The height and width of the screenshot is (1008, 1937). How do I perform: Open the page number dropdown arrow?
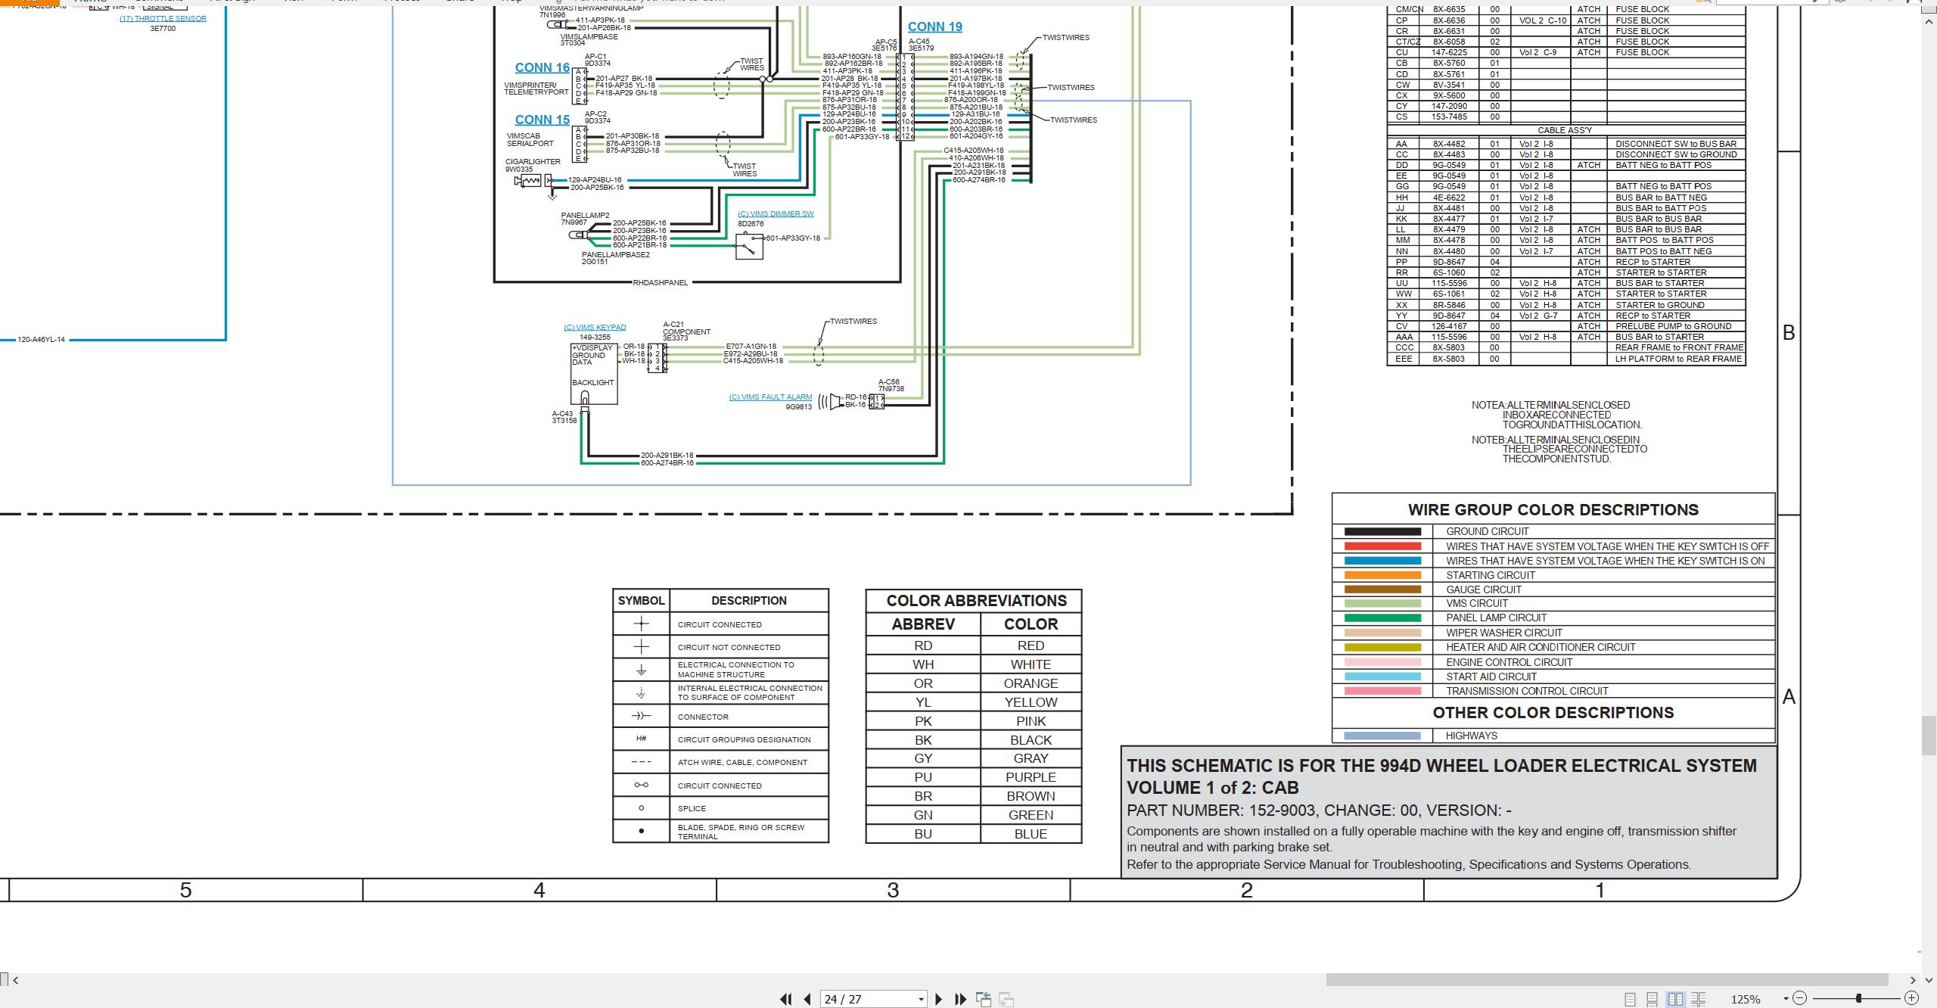(921, 1000)
